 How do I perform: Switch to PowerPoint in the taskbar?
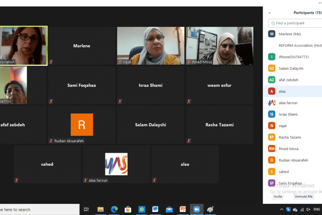coord(183,209)
